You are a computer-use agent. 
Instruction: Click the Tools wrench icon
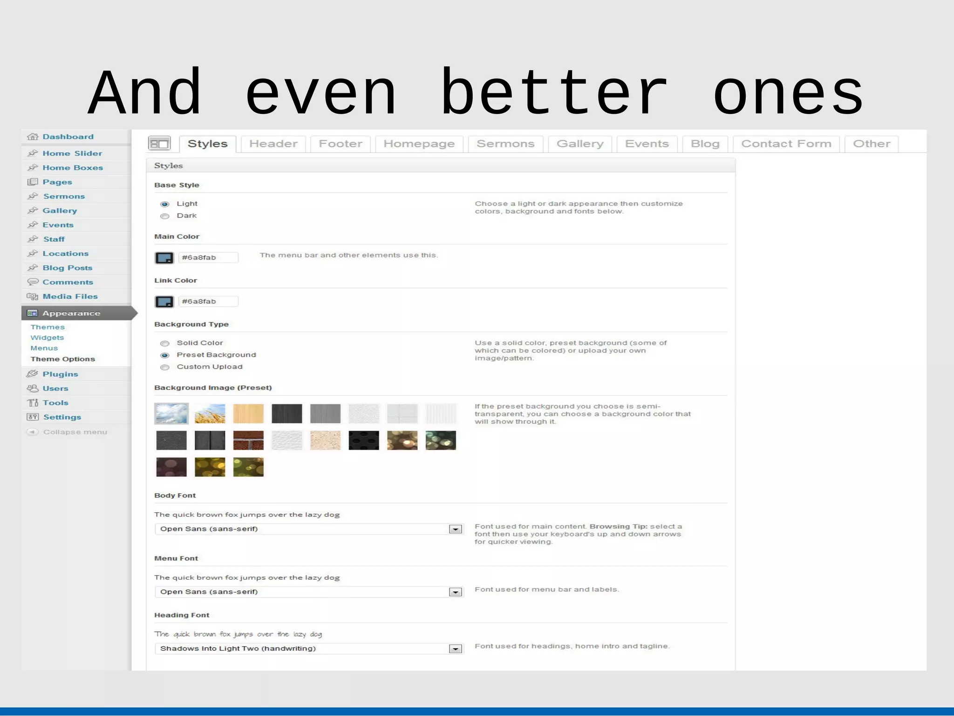click(x=32, y=403)
